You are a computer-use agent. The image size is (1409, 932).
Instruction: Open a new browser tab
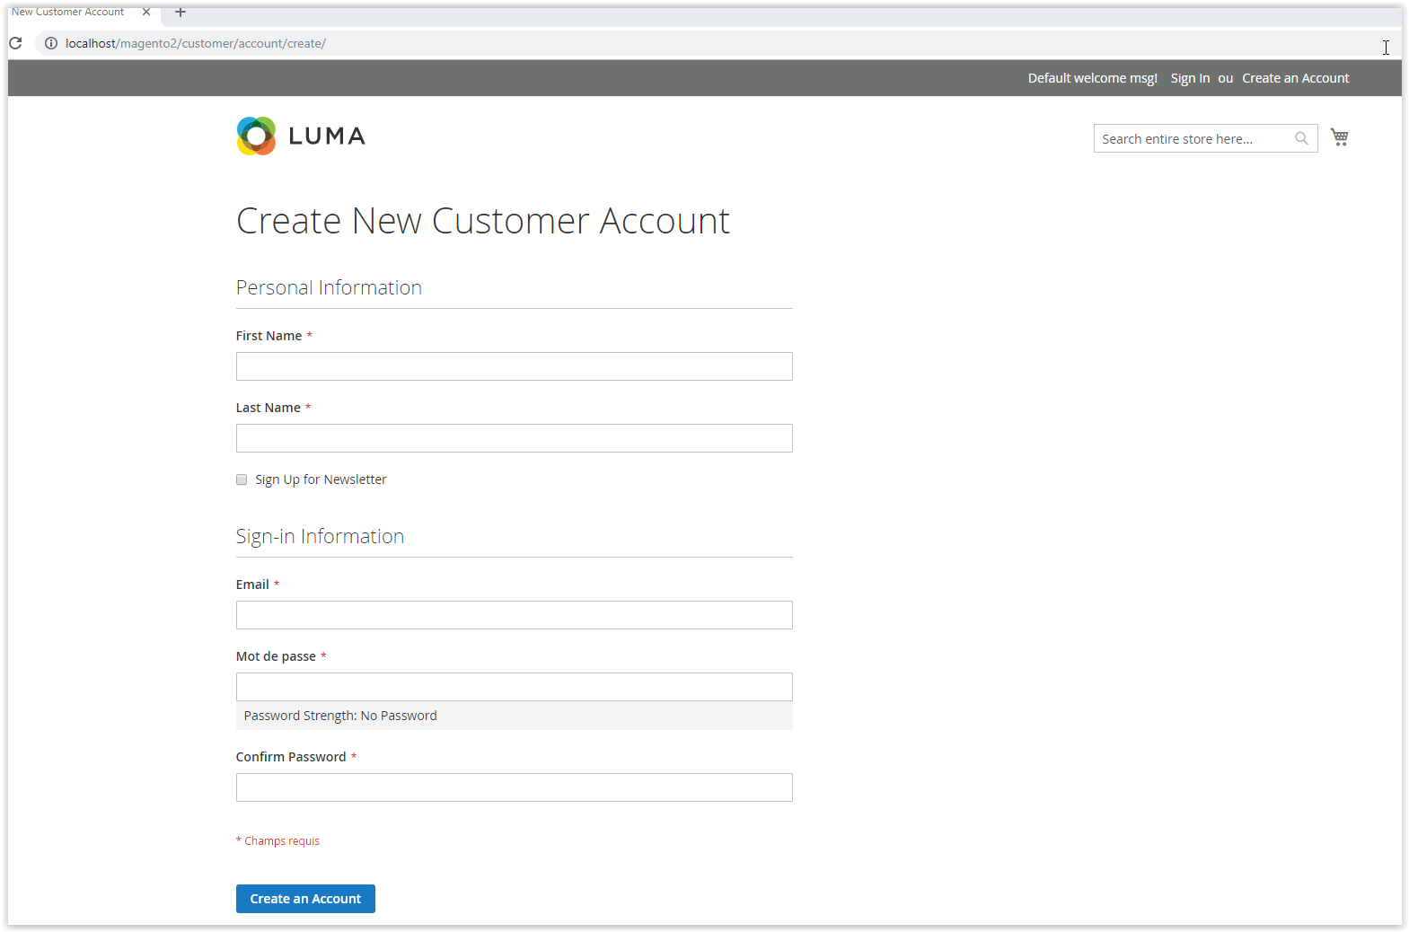pyautogui.click(x=181, y=13)
